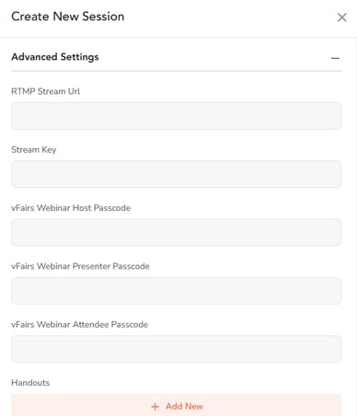The height and width of the screenshot is (416, 357).
Task: Click the plus icon beside Add New
Action: click(155, 407)
